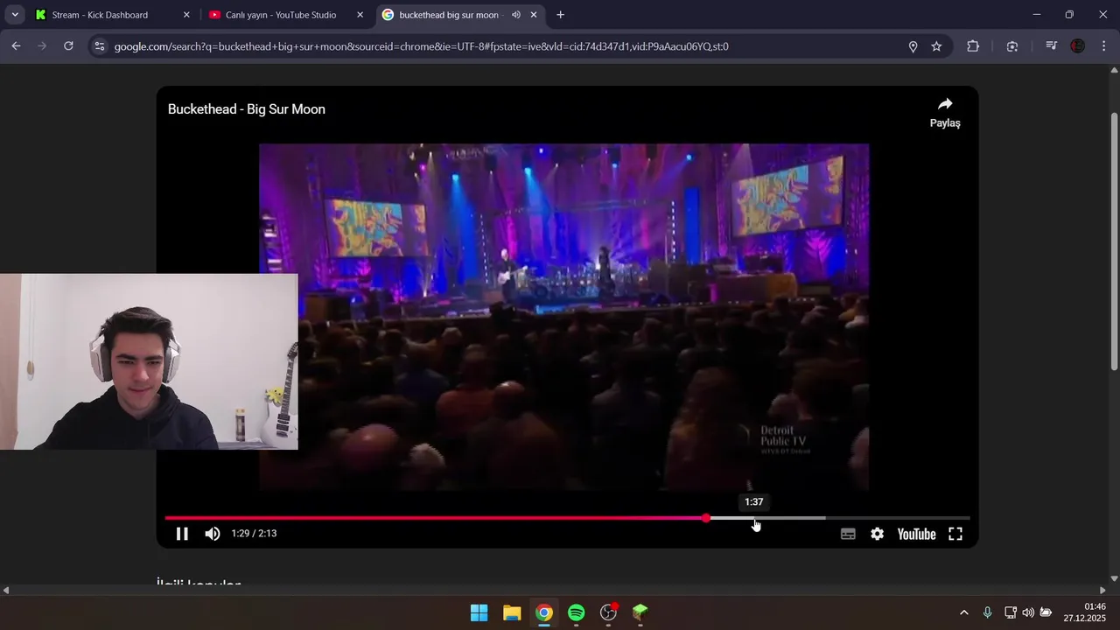Show hidden system tray icons
Image resolution: width=1120 pixels, height=630 pixels.
[x=964, y=612]
